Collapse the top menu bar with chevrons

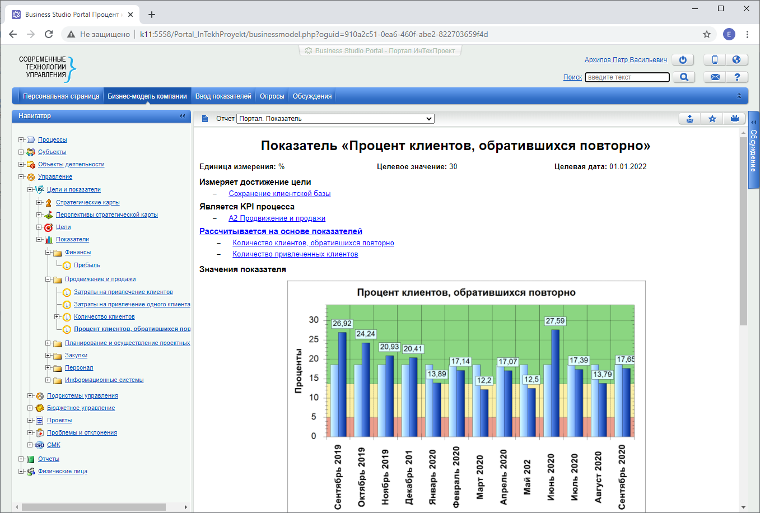click(x=739, y=96)
